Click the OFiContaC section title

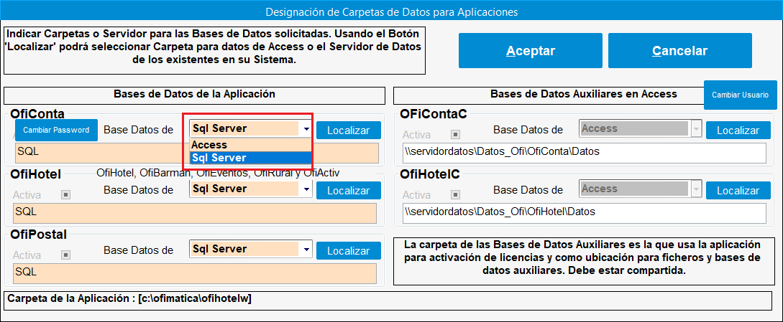pos(434,114)
